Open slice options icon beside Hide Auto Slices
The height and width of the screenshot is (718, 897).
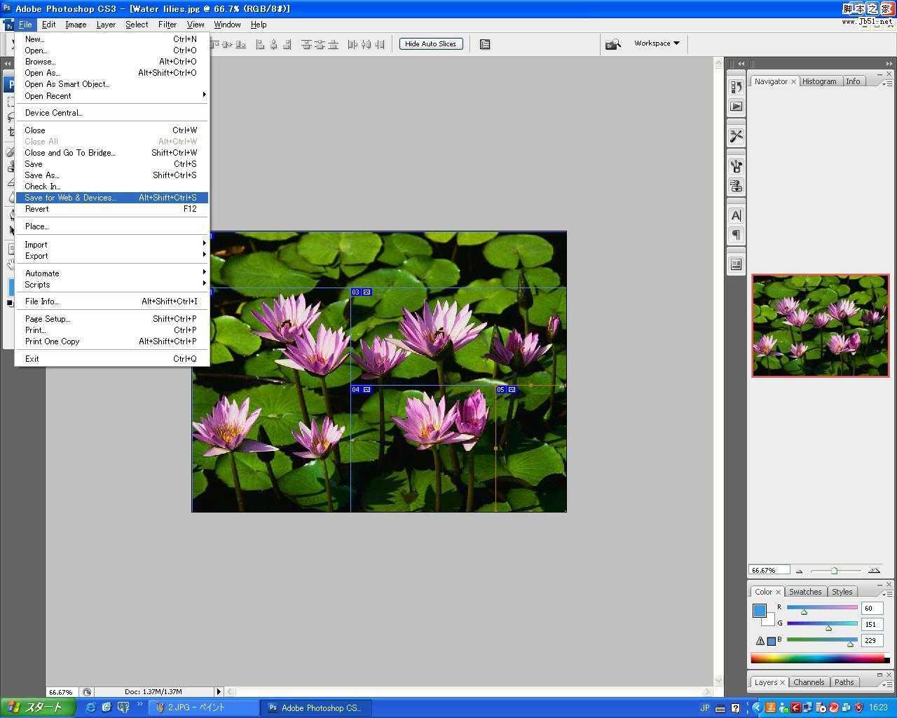485,44
